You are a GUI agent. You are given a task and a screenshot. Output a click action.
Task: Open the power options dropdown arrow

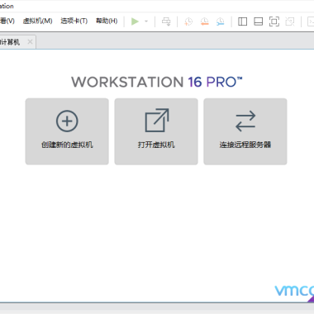[146, 21]
